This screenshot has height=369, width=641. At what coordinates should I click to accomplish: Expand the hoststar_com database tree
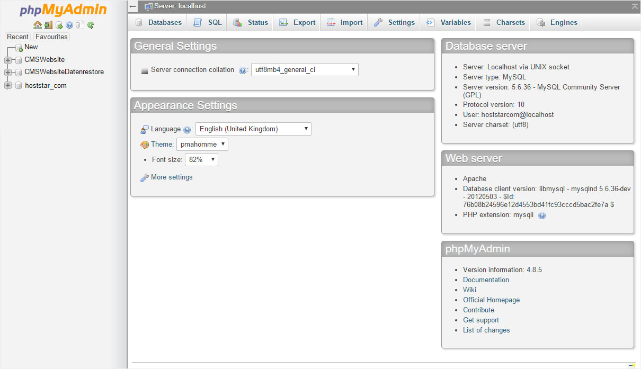pyautogui.click(x=7, y=85)
